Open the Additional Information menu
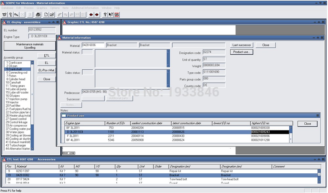 point(85,8)
